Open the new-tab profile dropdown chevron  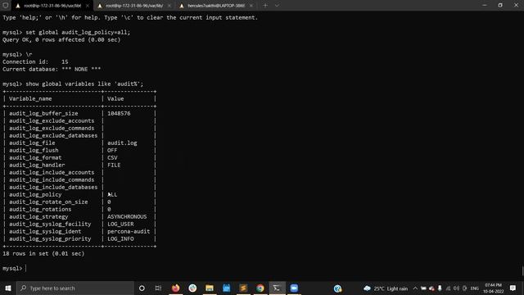[277, 6]
